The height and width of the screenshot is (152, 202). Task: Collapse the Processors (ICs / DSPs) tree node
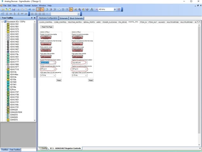tap(2, 22)
